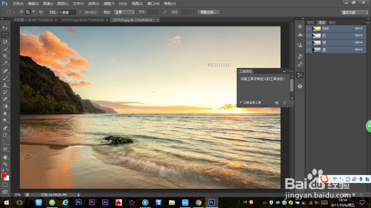
Task: Select the Pen tool
Action: pyautogui.click(x=5, y=128)
